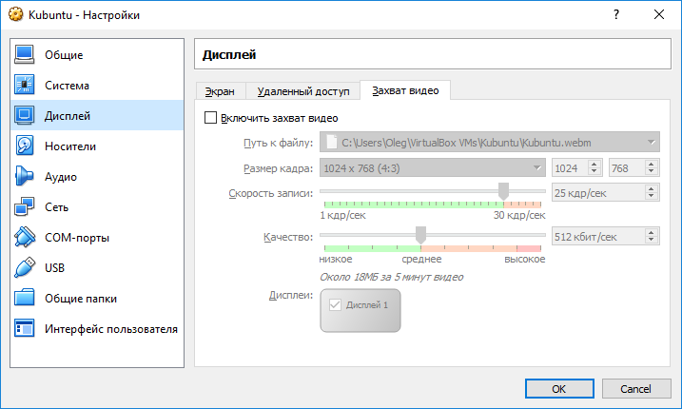Open User Interface via the window icon
This screenshot has height=409, width=682.
coord(24,328)
